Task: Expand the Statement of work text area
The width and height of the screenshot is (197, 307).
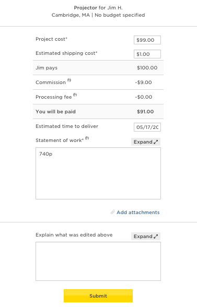Action: [146, 142]
